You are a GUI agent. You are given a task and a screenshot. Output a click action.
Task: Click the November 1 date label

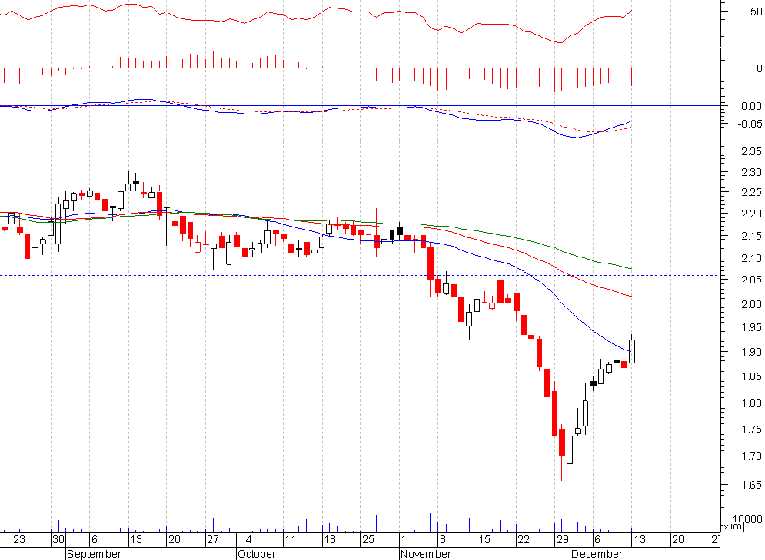click(x=404, y=539)
